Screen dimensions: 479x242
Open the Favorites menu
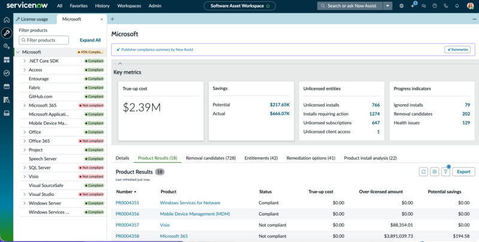(78, 6)
